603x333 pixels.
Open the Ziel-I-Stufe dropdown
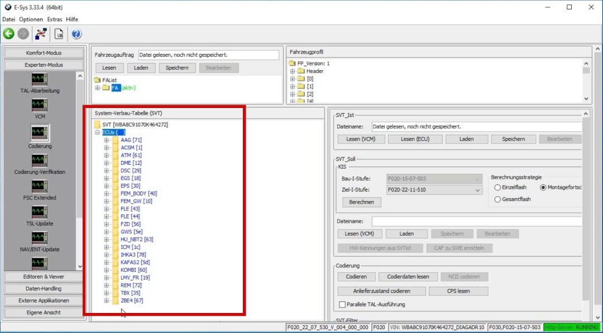click(x=477, y=190)
